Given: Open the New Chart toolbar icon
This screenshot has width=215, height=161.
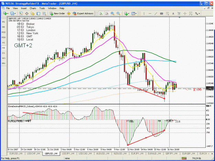Looking at the screenshot, I should [x=5, y=13].
